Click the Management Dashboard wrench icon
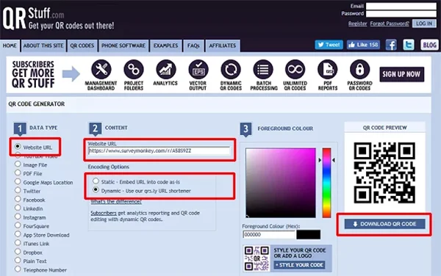The width and height of the screenshot is (441, 276). (x=101, y=69)
